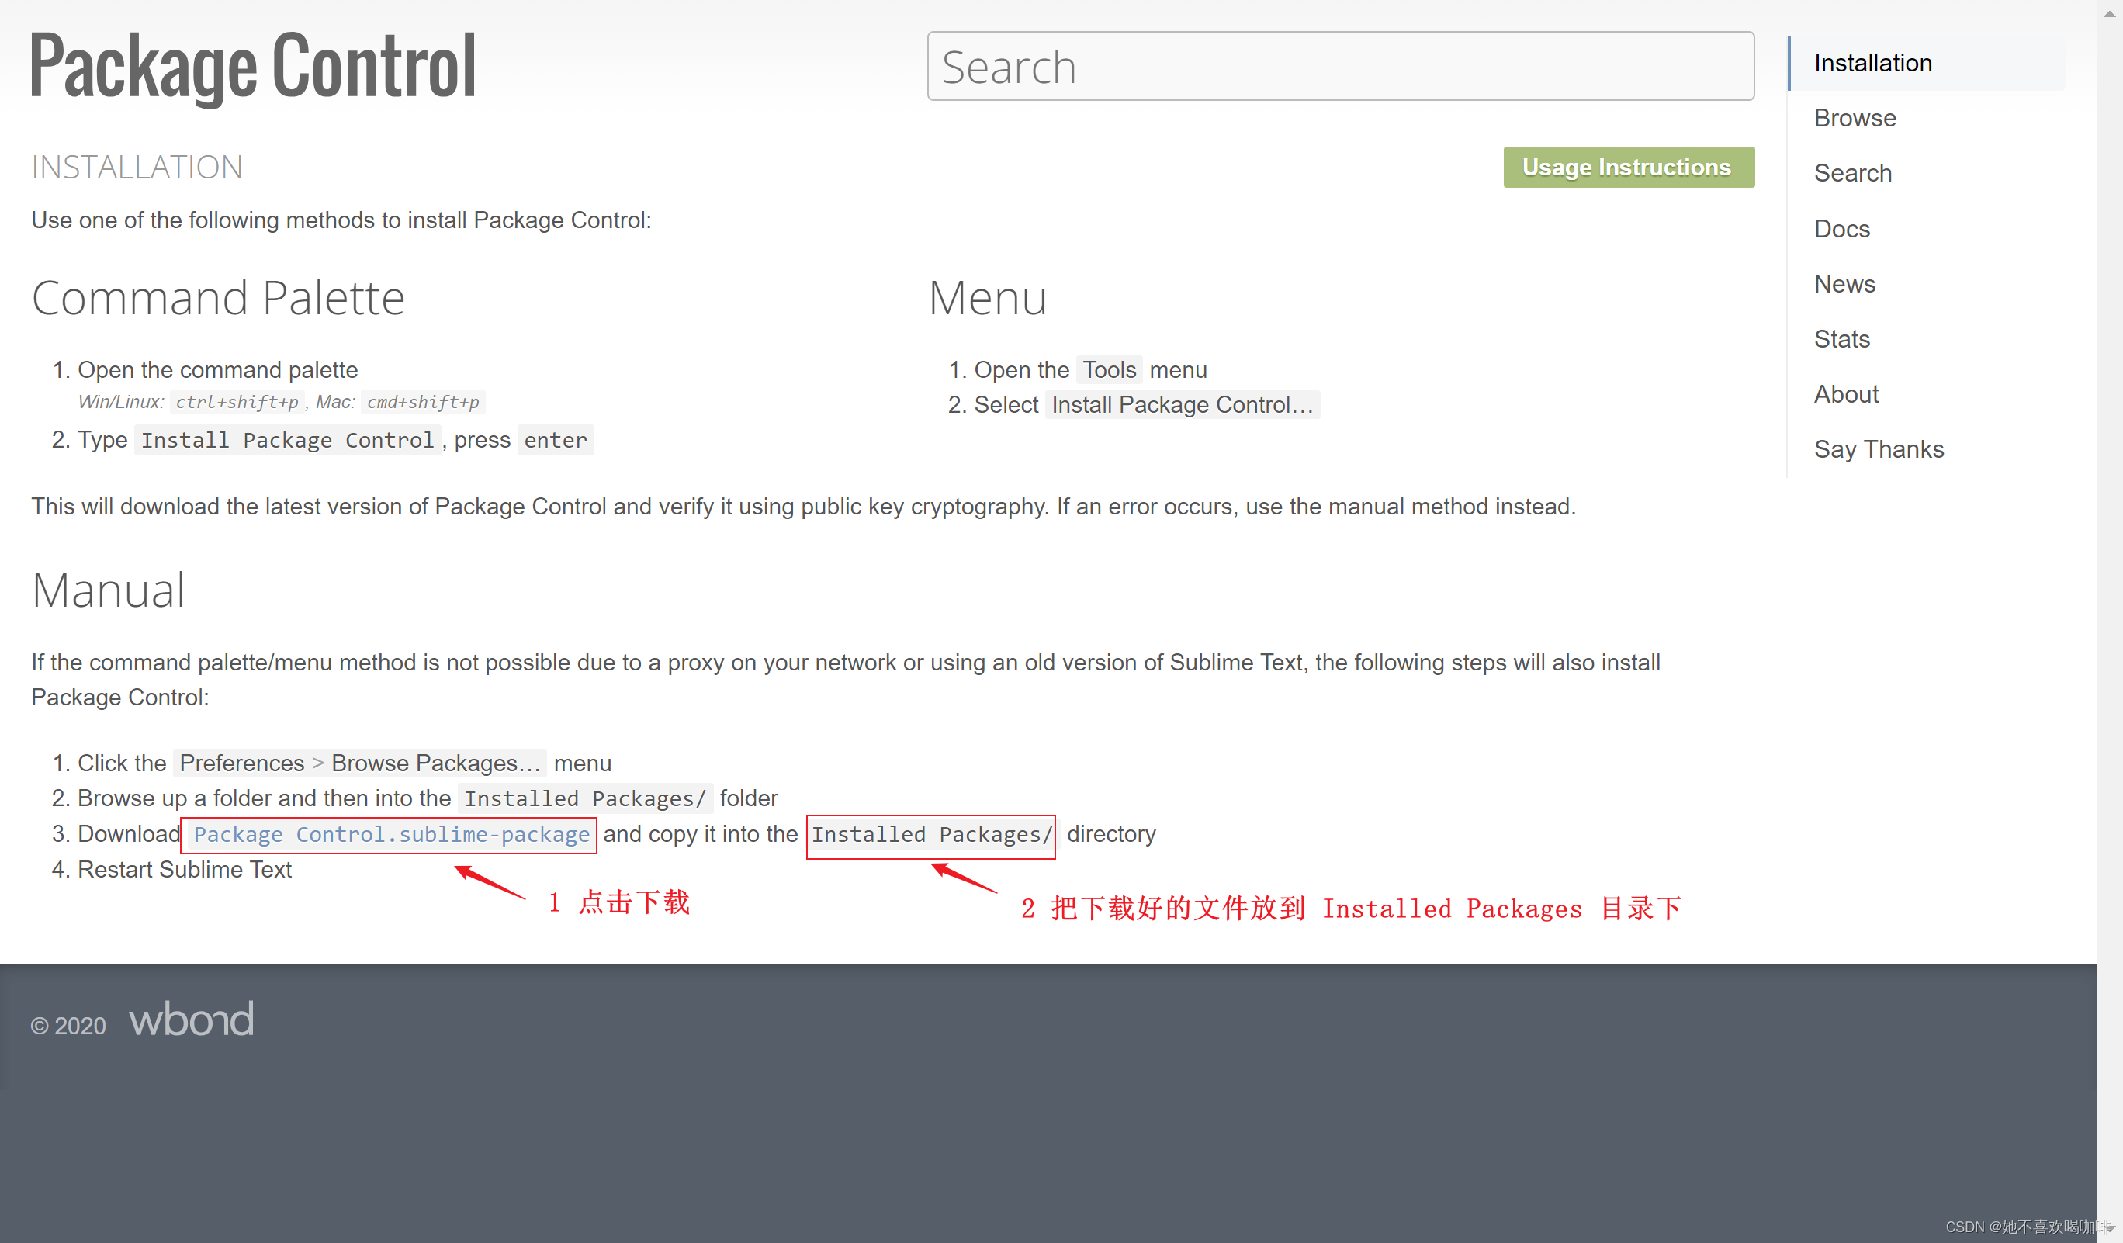Open the About sidebar link
The width and height of the screenshot is (2123, 1243).
click(x=1845, y=394)
